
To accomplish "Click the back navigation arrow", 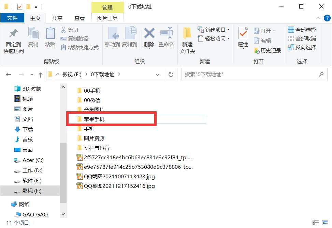I will [8, 74].
